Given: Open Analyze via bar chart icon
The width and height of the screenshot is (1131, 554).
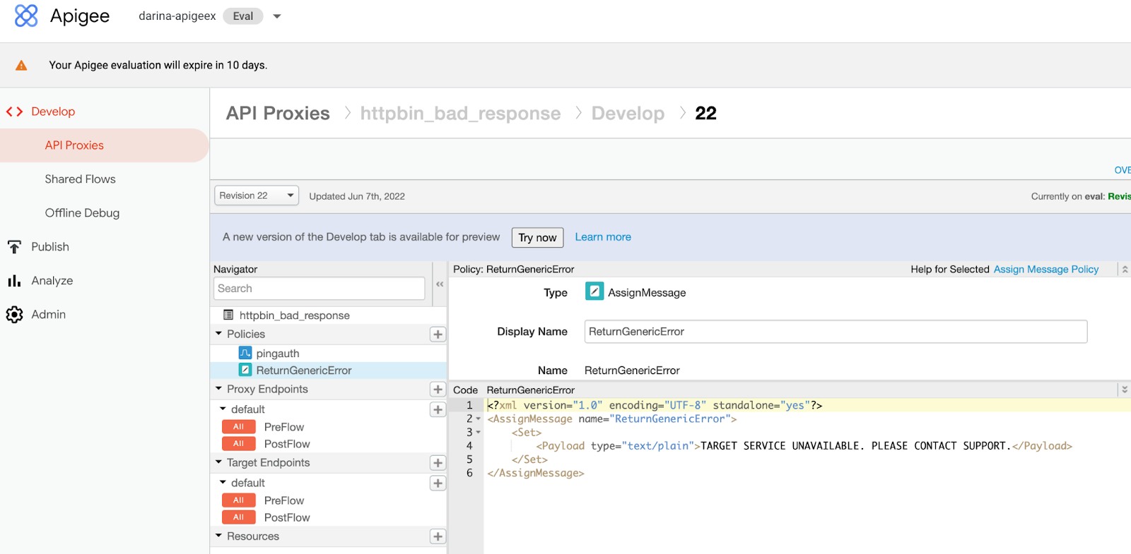Looking at the screenshot, I should pos(14,281).
